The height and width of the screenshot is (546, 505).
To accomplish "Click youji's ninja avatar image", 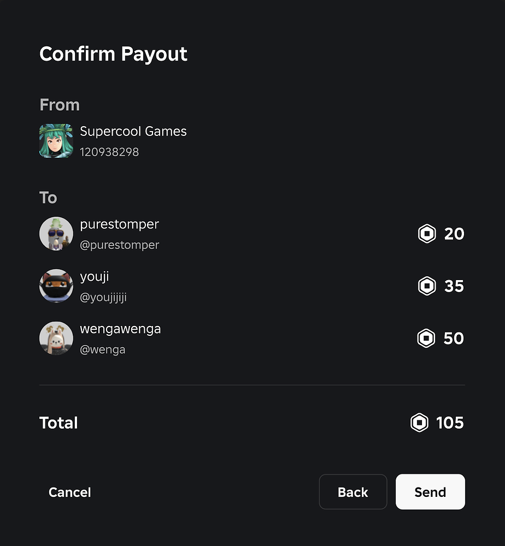I will [56, 286].
